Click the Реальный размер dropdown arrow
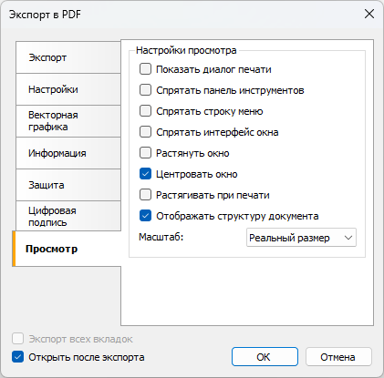The width and height of the screenshot is (384, 378). (x=348, y=238)
